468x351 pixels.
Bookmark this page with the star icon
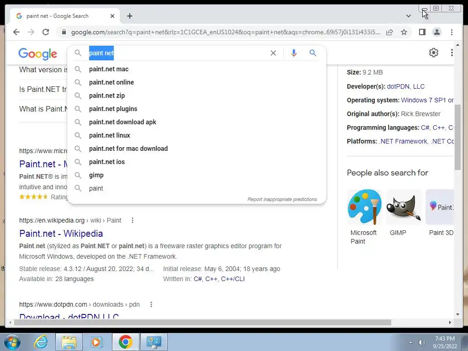(x=404, y=32)
